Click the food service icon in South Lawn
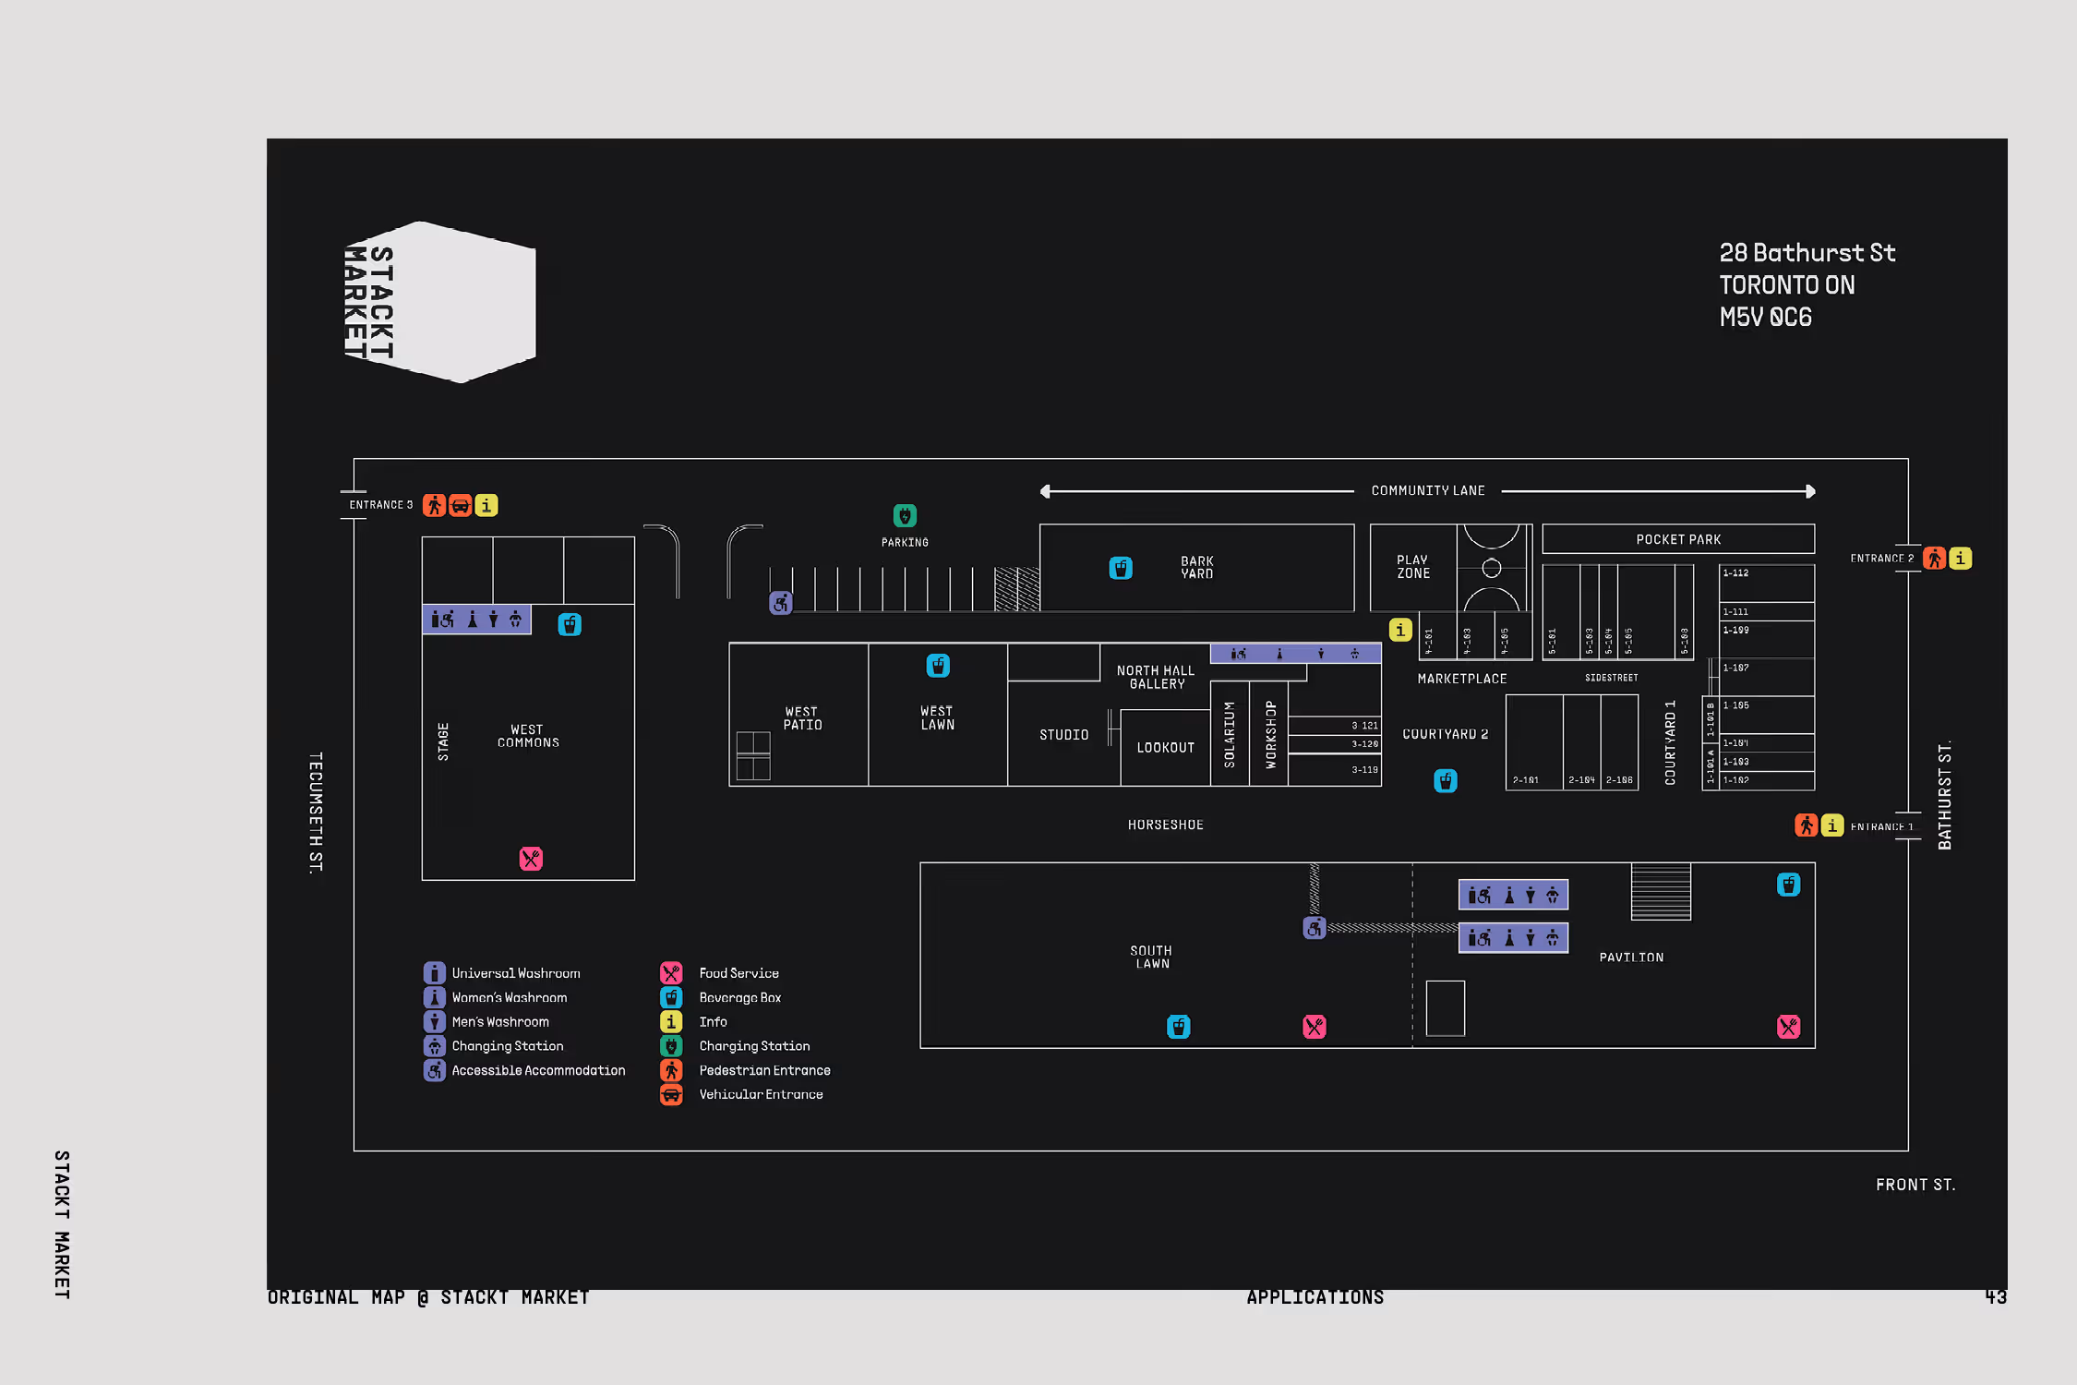2077x1385 pixels. click(1315, 1027)
